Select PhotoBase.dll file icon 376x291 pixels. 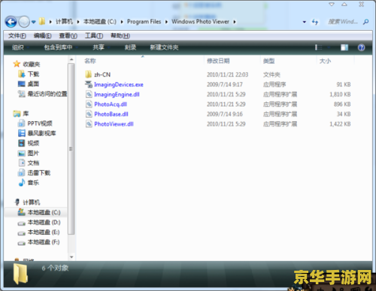coord(89,114)
